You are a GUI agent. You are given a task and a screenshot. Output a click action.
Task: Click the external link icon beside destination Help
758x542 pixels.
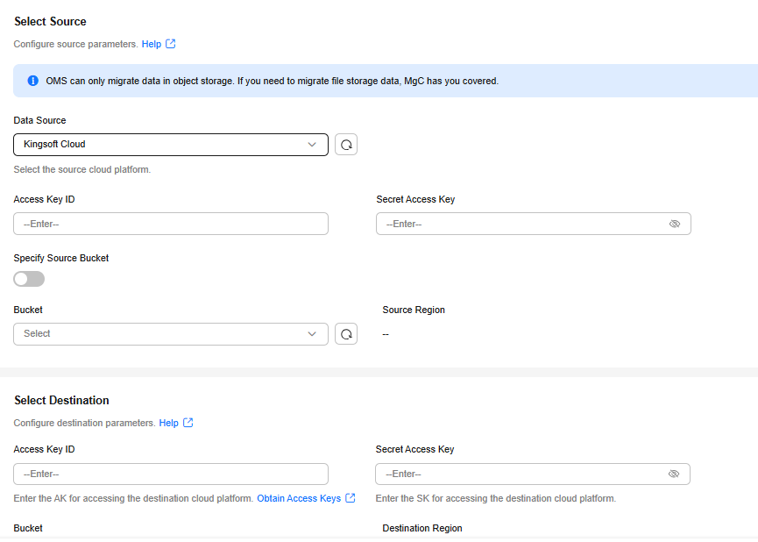[x=188, y=423]
